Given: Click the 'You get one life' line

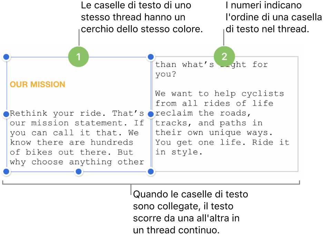Looking at the screenshot, I should click(222, 142).
